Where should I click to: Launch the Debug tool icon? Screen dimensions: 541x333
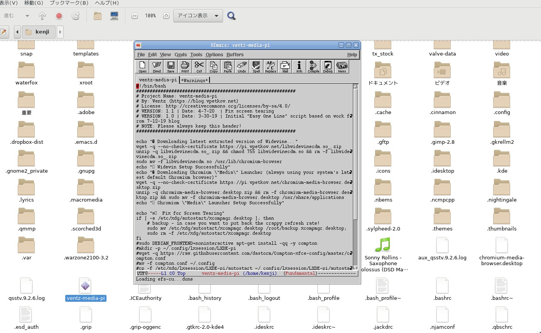pyautogui.click(x=328, y=66)
